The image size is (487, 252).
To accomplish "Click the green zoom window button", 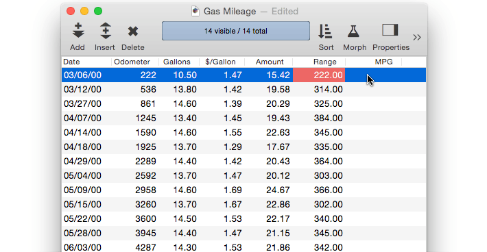I will pyautogui.click(x=98, y=11).
